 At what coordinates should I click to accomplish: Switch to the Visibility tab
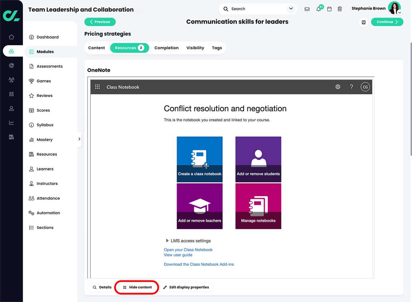[x=195, y=48]
